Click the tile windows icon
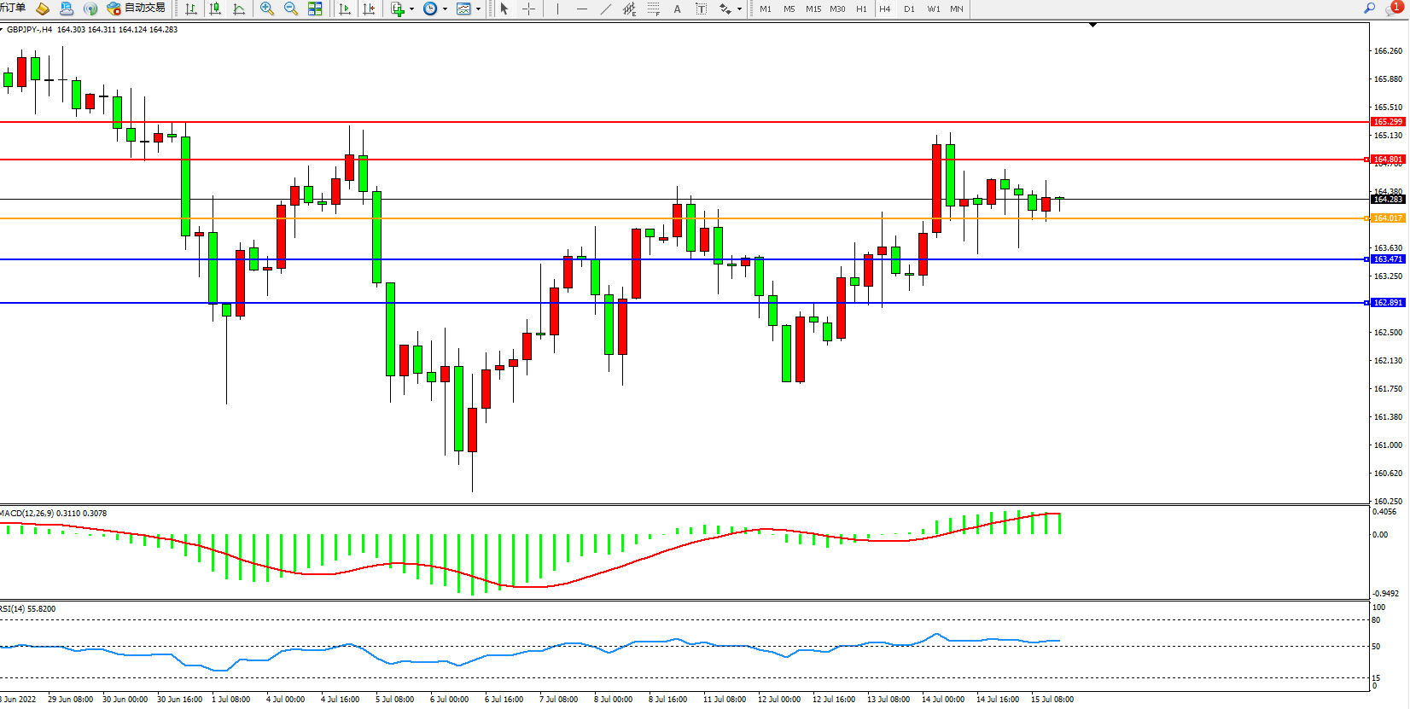The image size is (1410, 709). coord(315,9)
